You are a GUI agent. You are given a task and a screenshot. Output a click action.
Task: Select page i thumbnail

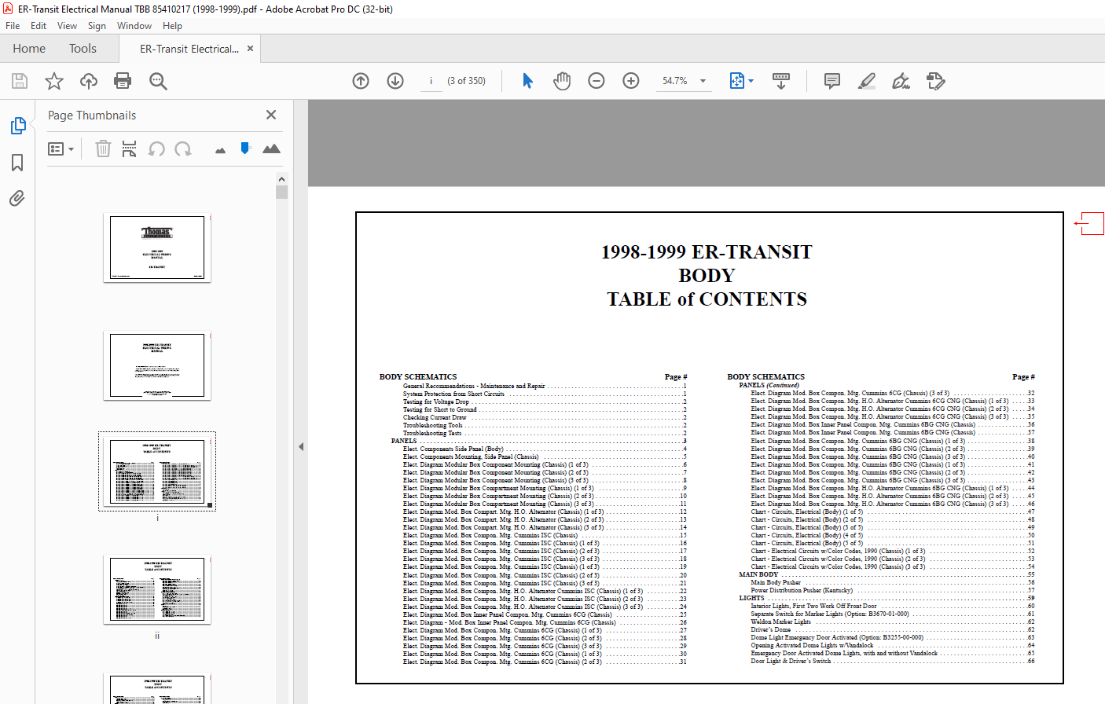157,471
